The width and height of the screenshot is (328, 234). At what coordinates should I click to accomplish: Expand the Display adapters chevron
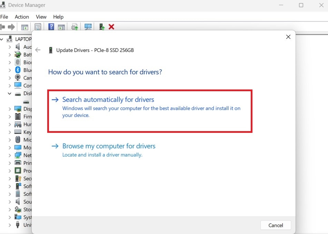tap(10, 109)
